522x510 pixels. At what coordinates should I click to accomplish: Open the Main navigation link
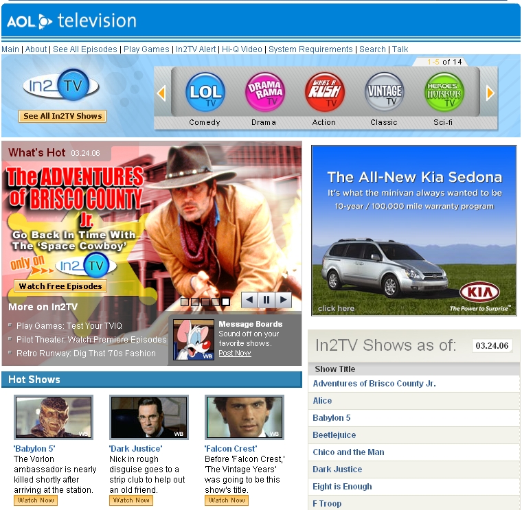pyautogui.click(x=10, y=49)
